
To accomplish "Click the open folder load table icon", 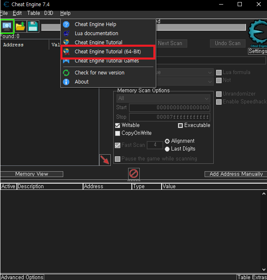I will point(20,26).
